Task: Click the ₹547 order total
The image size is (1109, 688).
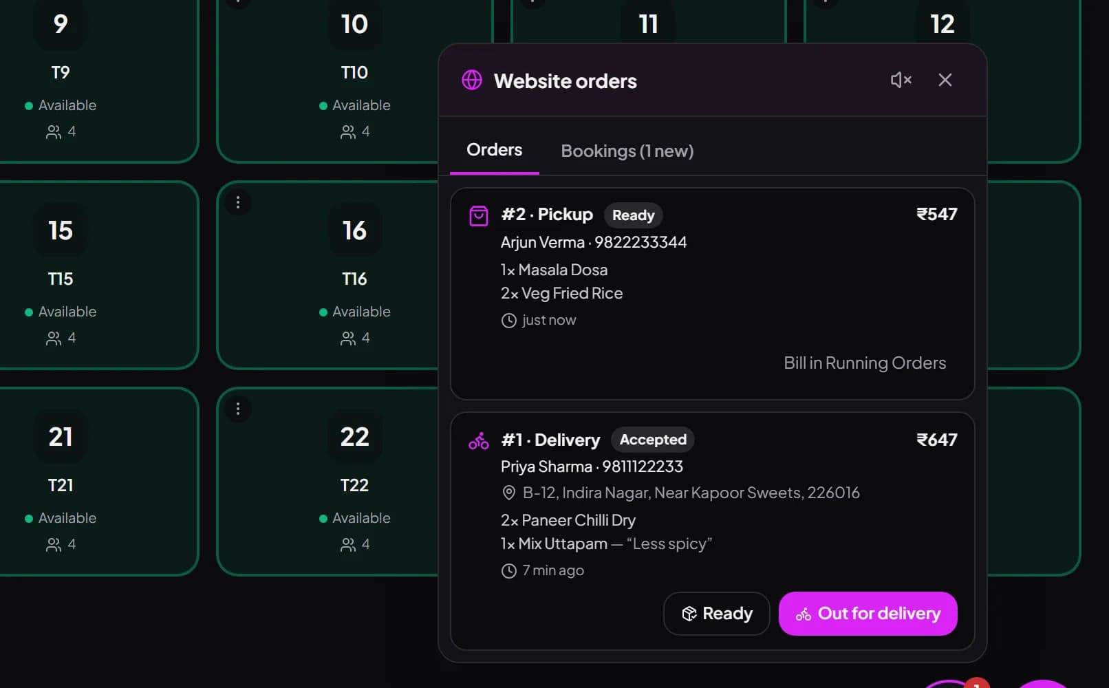Action: pyautogui.click(x=936, y=215)
